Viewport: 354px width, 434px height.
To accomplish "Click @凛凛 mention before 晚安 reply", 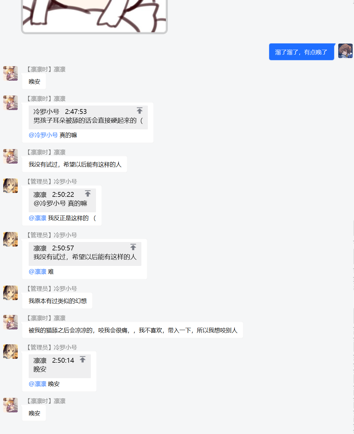I will [37, 384].
